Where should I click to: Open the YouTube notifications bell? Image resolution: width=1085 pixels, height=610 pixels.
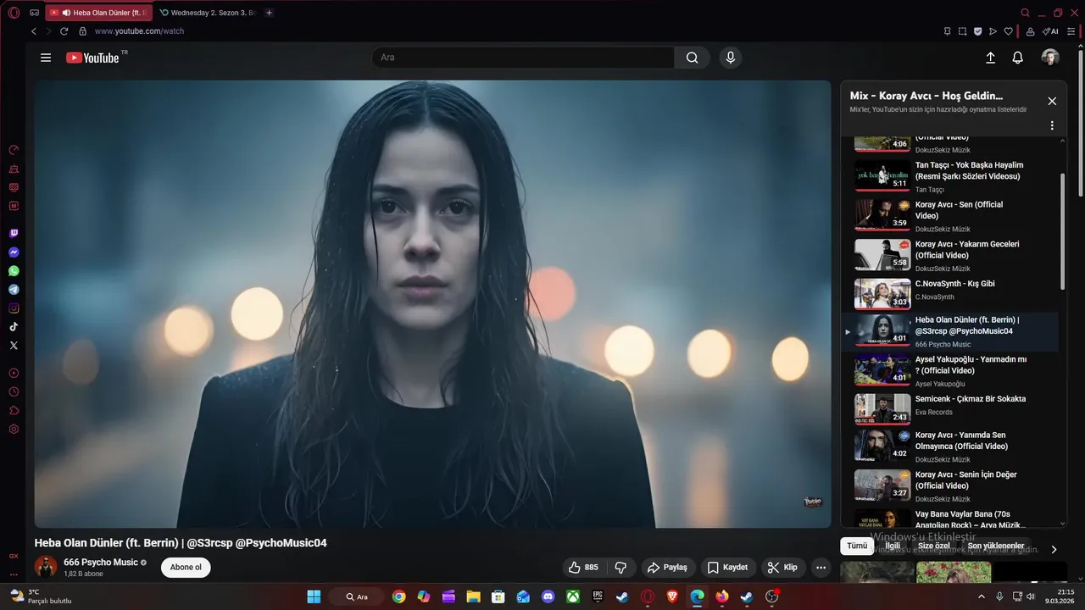click(1018, 58)
